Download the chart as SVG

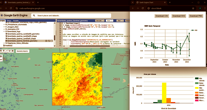click(x=179, y=16)
